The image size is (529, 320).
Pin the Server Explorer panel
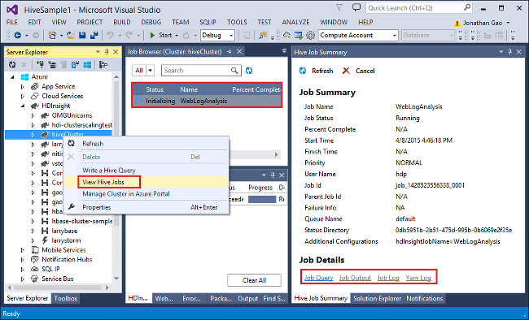tap(107, 52)
